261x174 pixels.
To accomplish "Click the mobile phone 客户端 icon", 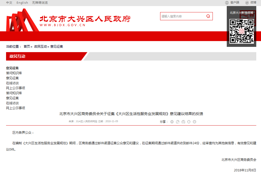I will pos(227,3).
